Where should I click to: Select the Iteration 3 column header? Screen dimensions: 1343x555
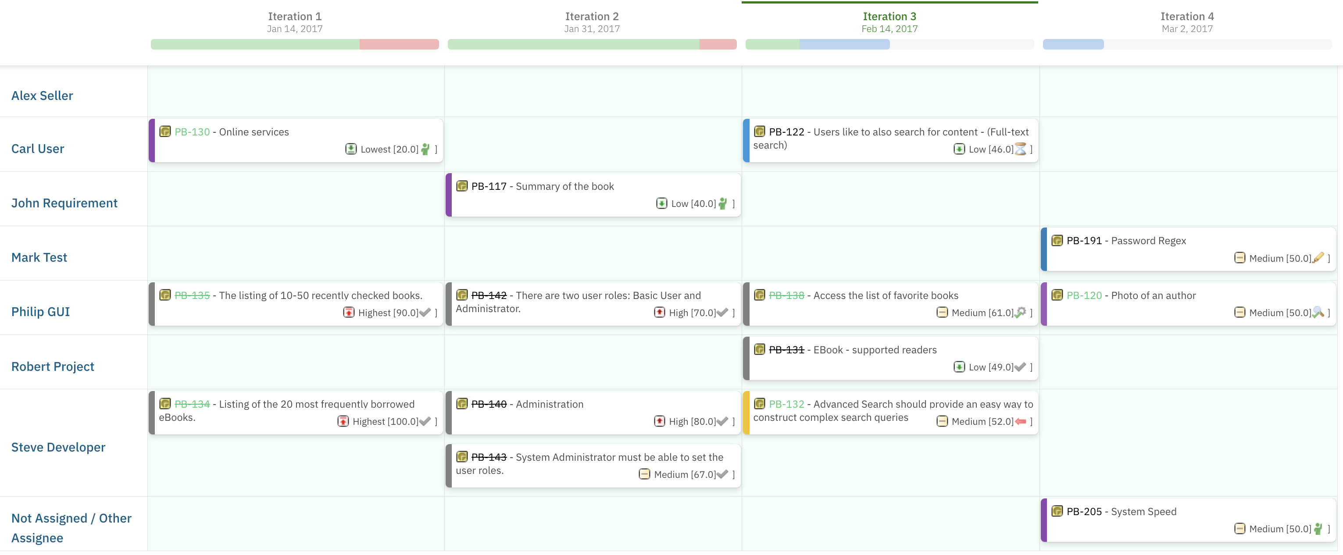[889, 22]
